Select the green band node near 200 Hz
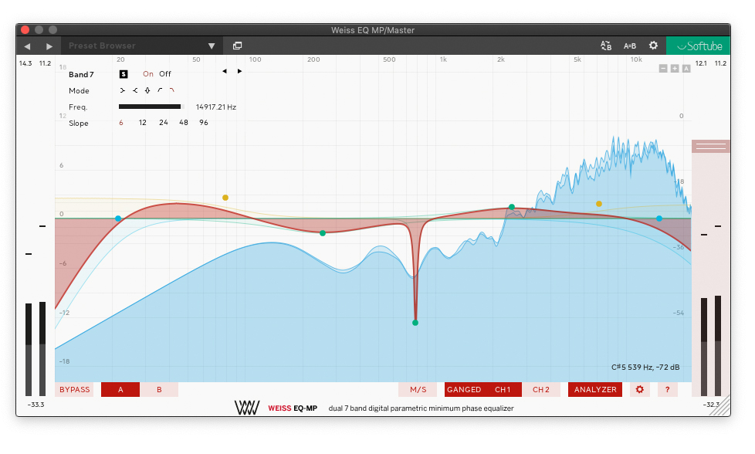The height and width of the screenshot is (454, 755). (323, 233)
